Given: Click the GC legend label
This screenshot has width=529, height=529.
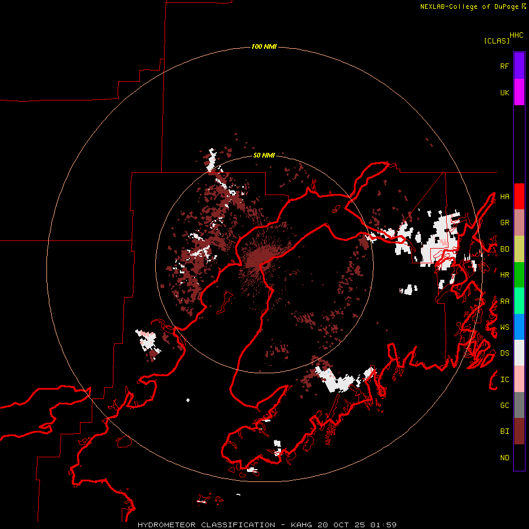Looking at the screenshot, I should click(504, 406).
